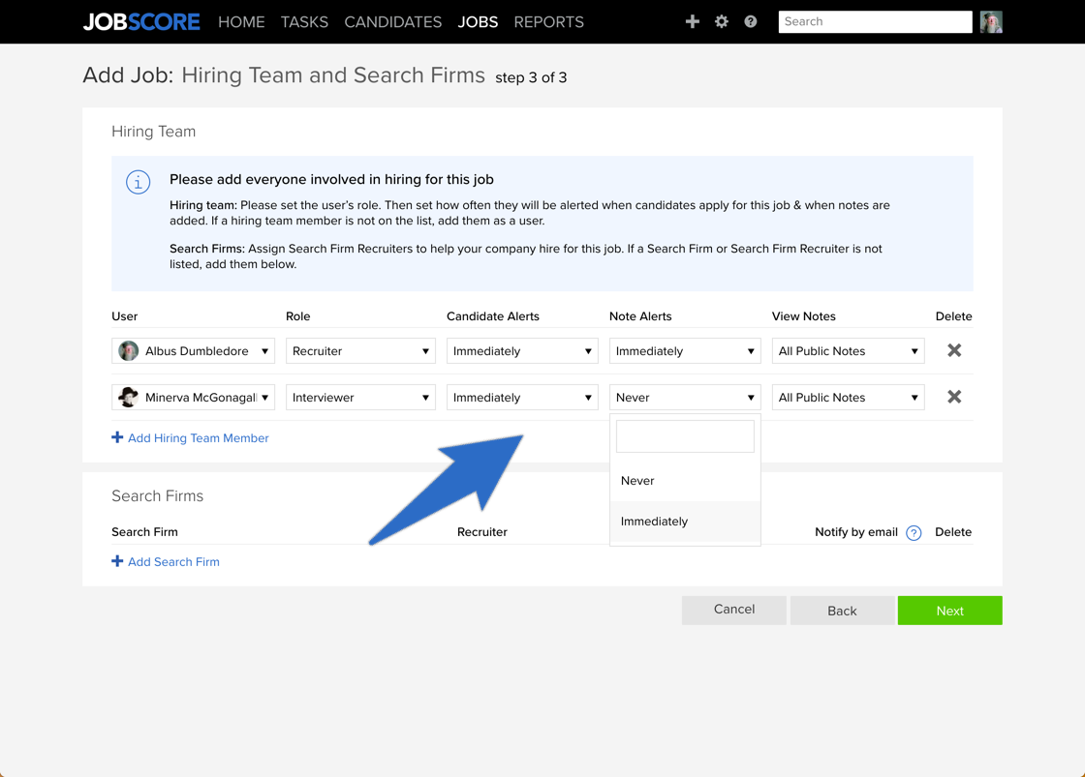
Task: Go to the JOBS navigation tab
Action: click(x=478, y=22)
